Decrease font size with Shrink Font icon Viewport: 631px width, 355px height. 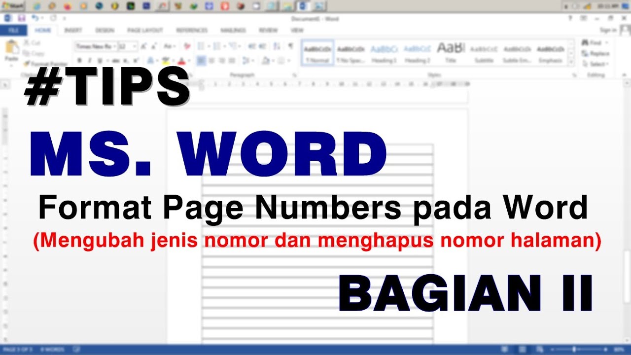coord(153,46)
